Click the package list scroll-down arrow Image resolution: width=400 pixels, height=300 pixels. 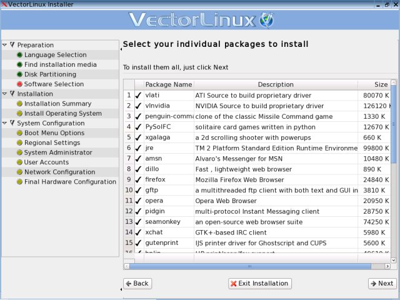(393, 261)
